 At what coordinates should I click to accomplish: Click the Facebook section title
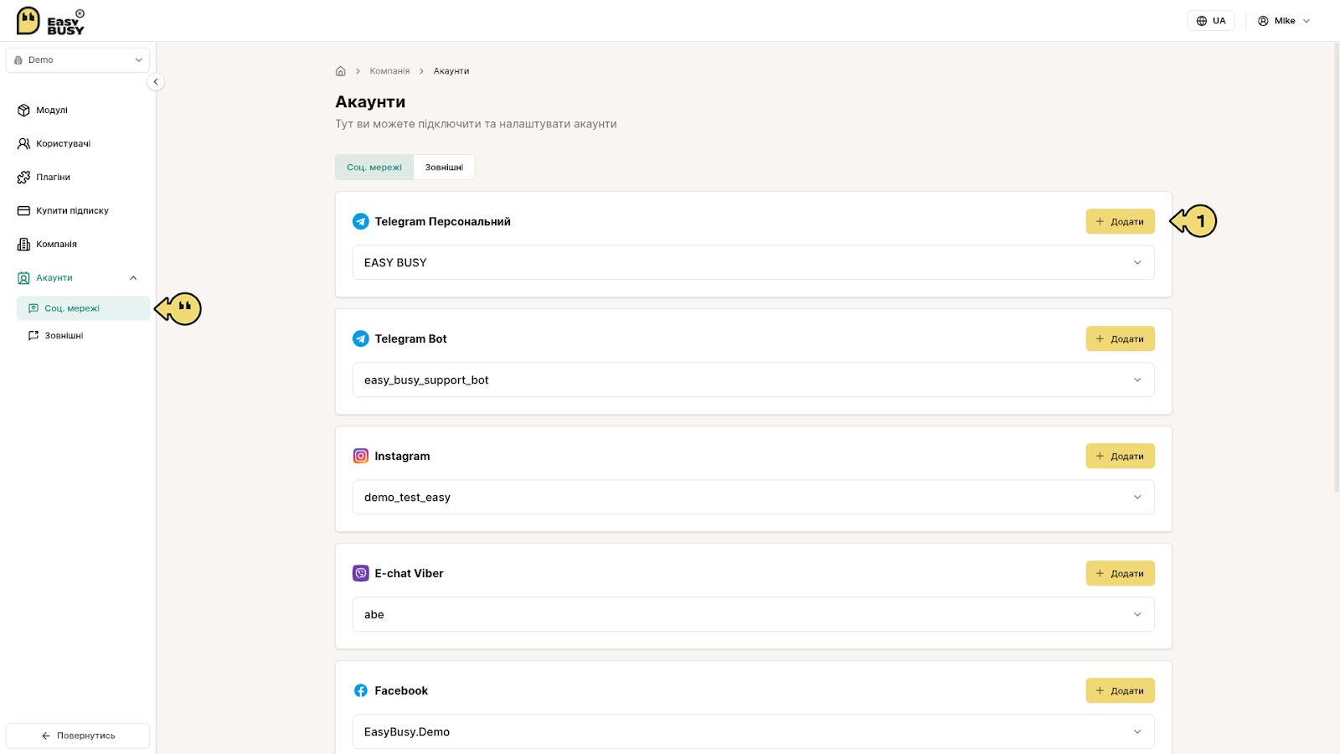coord(401,690)
